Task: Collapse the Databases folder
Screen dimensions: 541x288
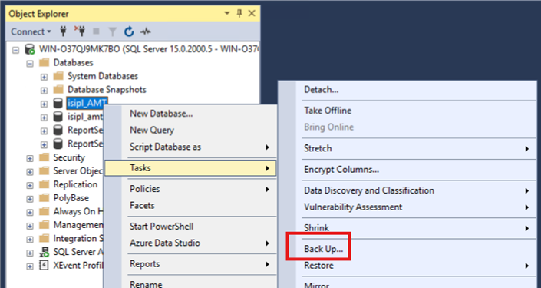Action: coord(30,64)
